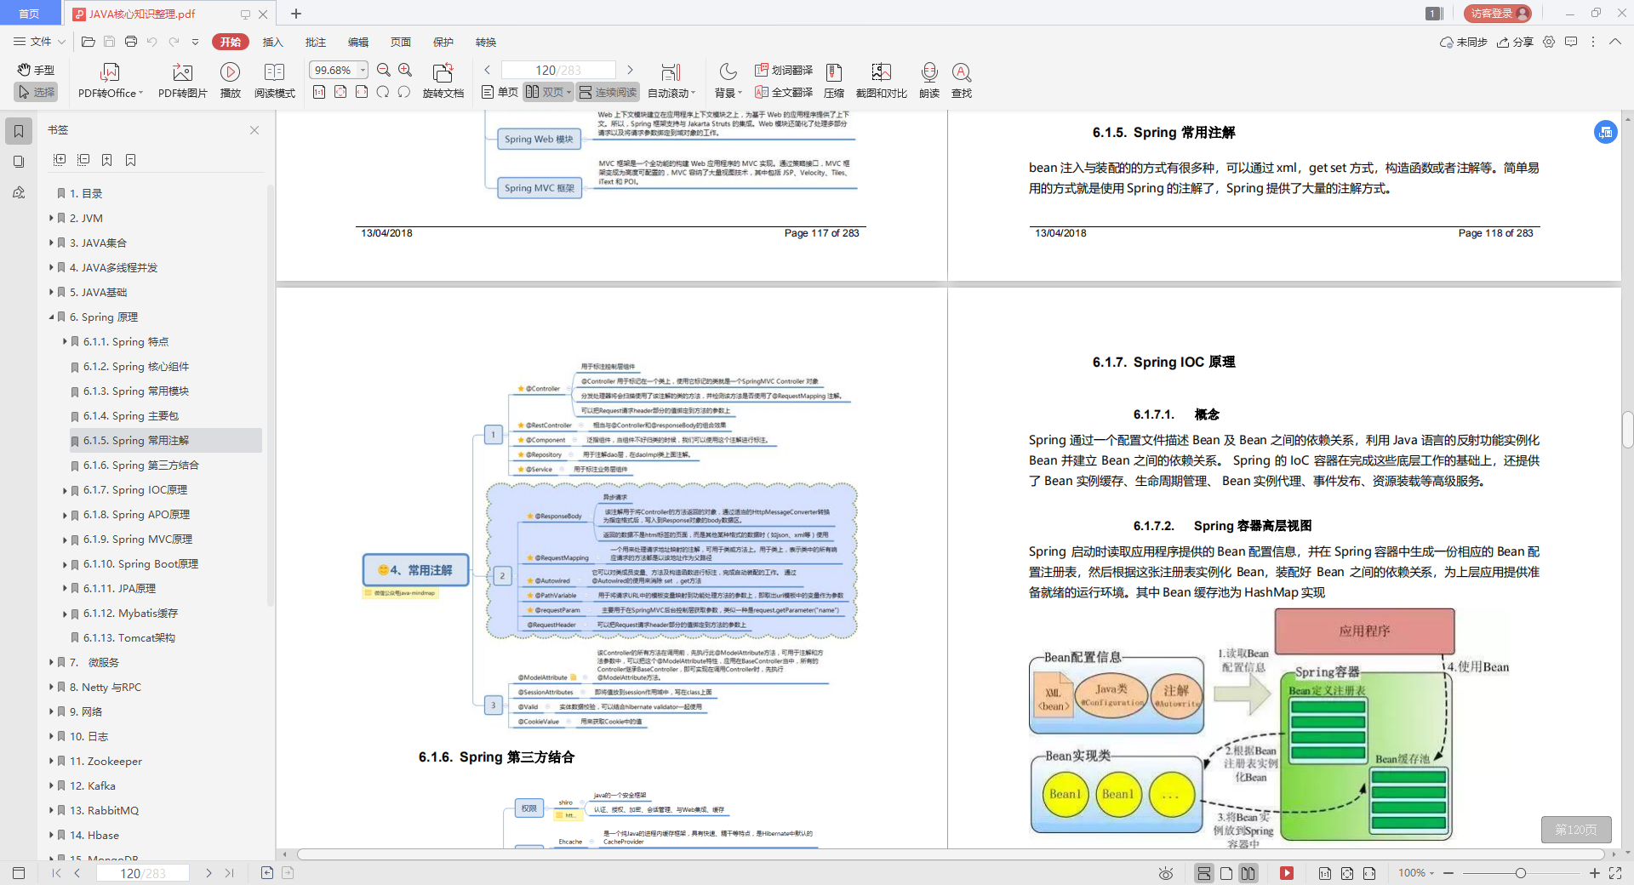
Task: Open the 背景 background options dropdown
Action: pyautogui.click(x=728, y=92)
